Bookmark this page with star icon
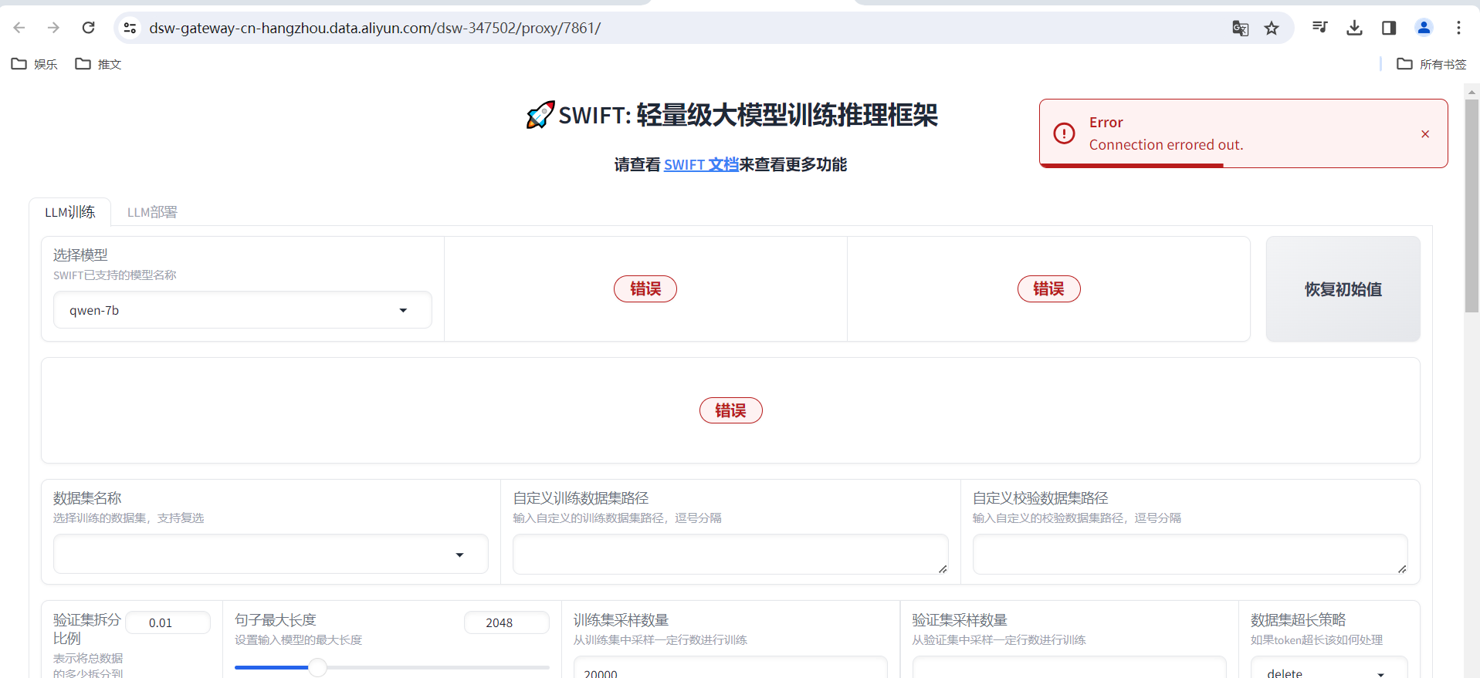1480x678 pixels. [1272, 29]
